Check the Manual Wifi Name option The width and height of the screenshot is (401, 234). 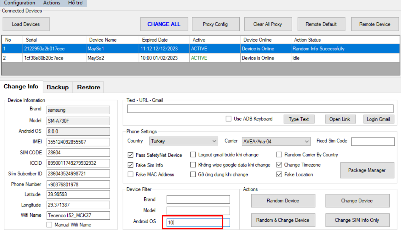click(x=49, y=225)
